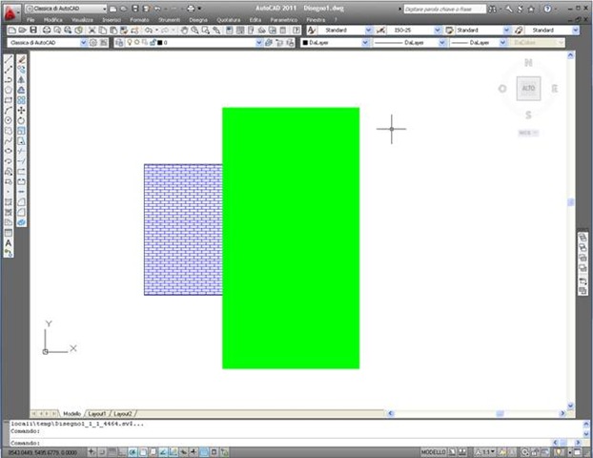The width and height of the screenshot is (593, 458).
Task: Toggle Object Snap in status bar
Action: coord(143,452)
